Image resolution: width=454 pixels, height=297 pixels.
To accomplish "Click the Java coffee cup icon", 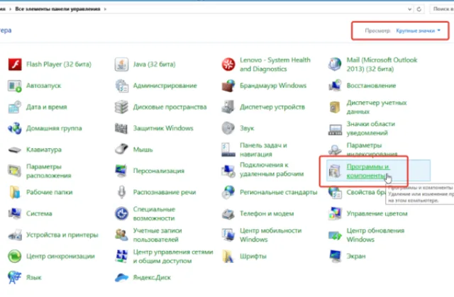I will coord(121,65).
